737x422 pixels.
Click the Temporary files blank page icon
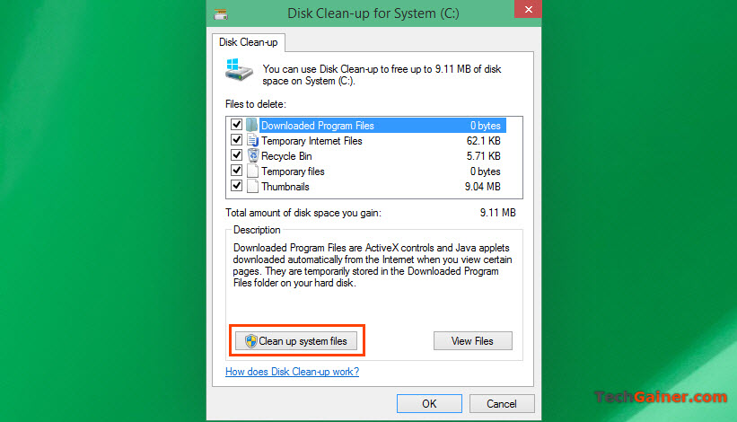253,171
